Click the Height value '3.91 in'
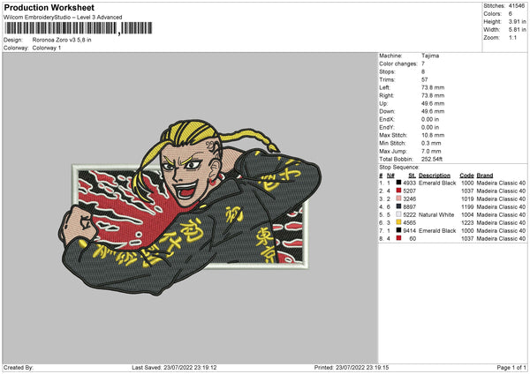This screenshot has height=374, width=530. pyautogui.click(x=517, y=21)
